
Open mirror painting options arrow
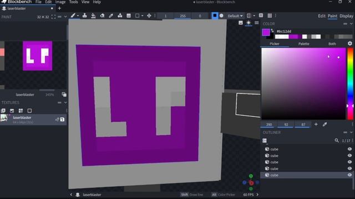tap(254, 16)
